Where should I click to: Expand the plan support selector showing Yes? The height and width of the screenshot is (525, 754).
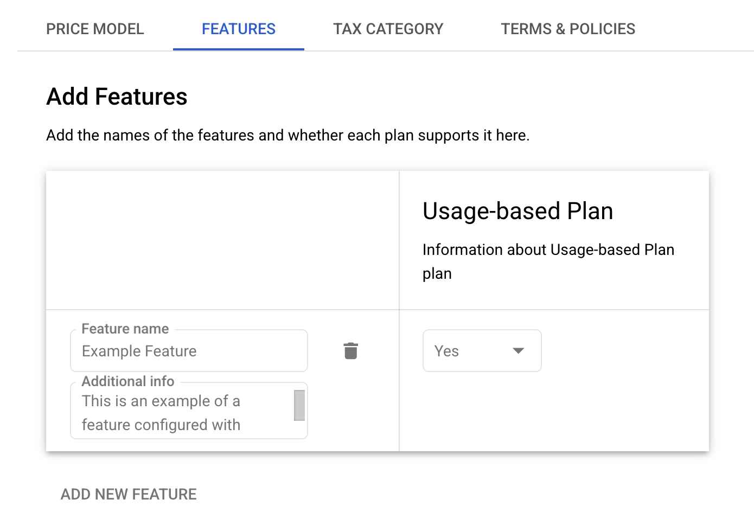click(x=482, y=351)
